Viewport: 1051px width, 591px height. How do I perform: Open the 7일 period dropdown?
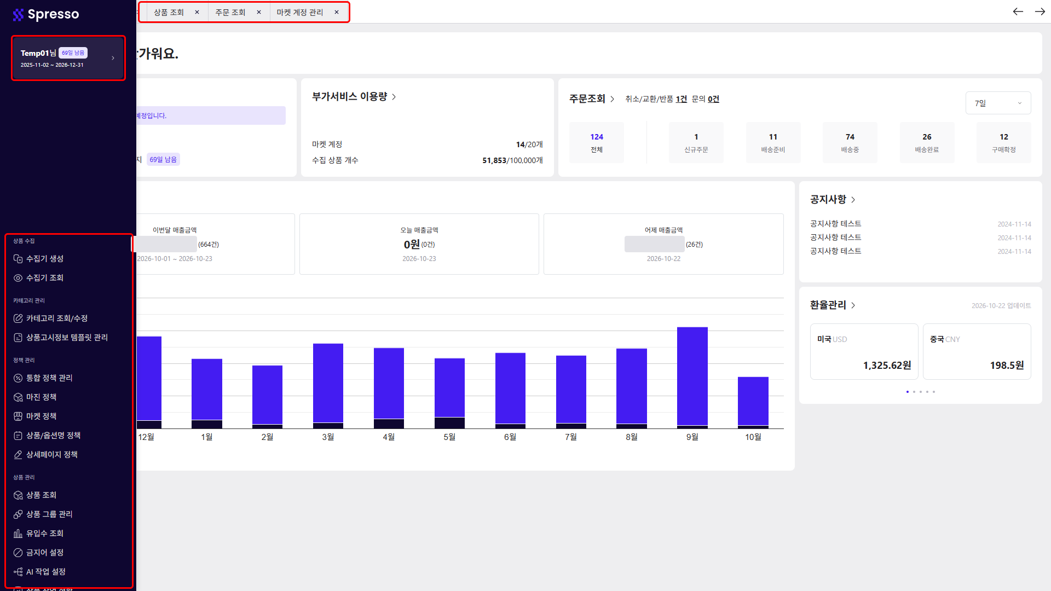[x=998, y=103]
